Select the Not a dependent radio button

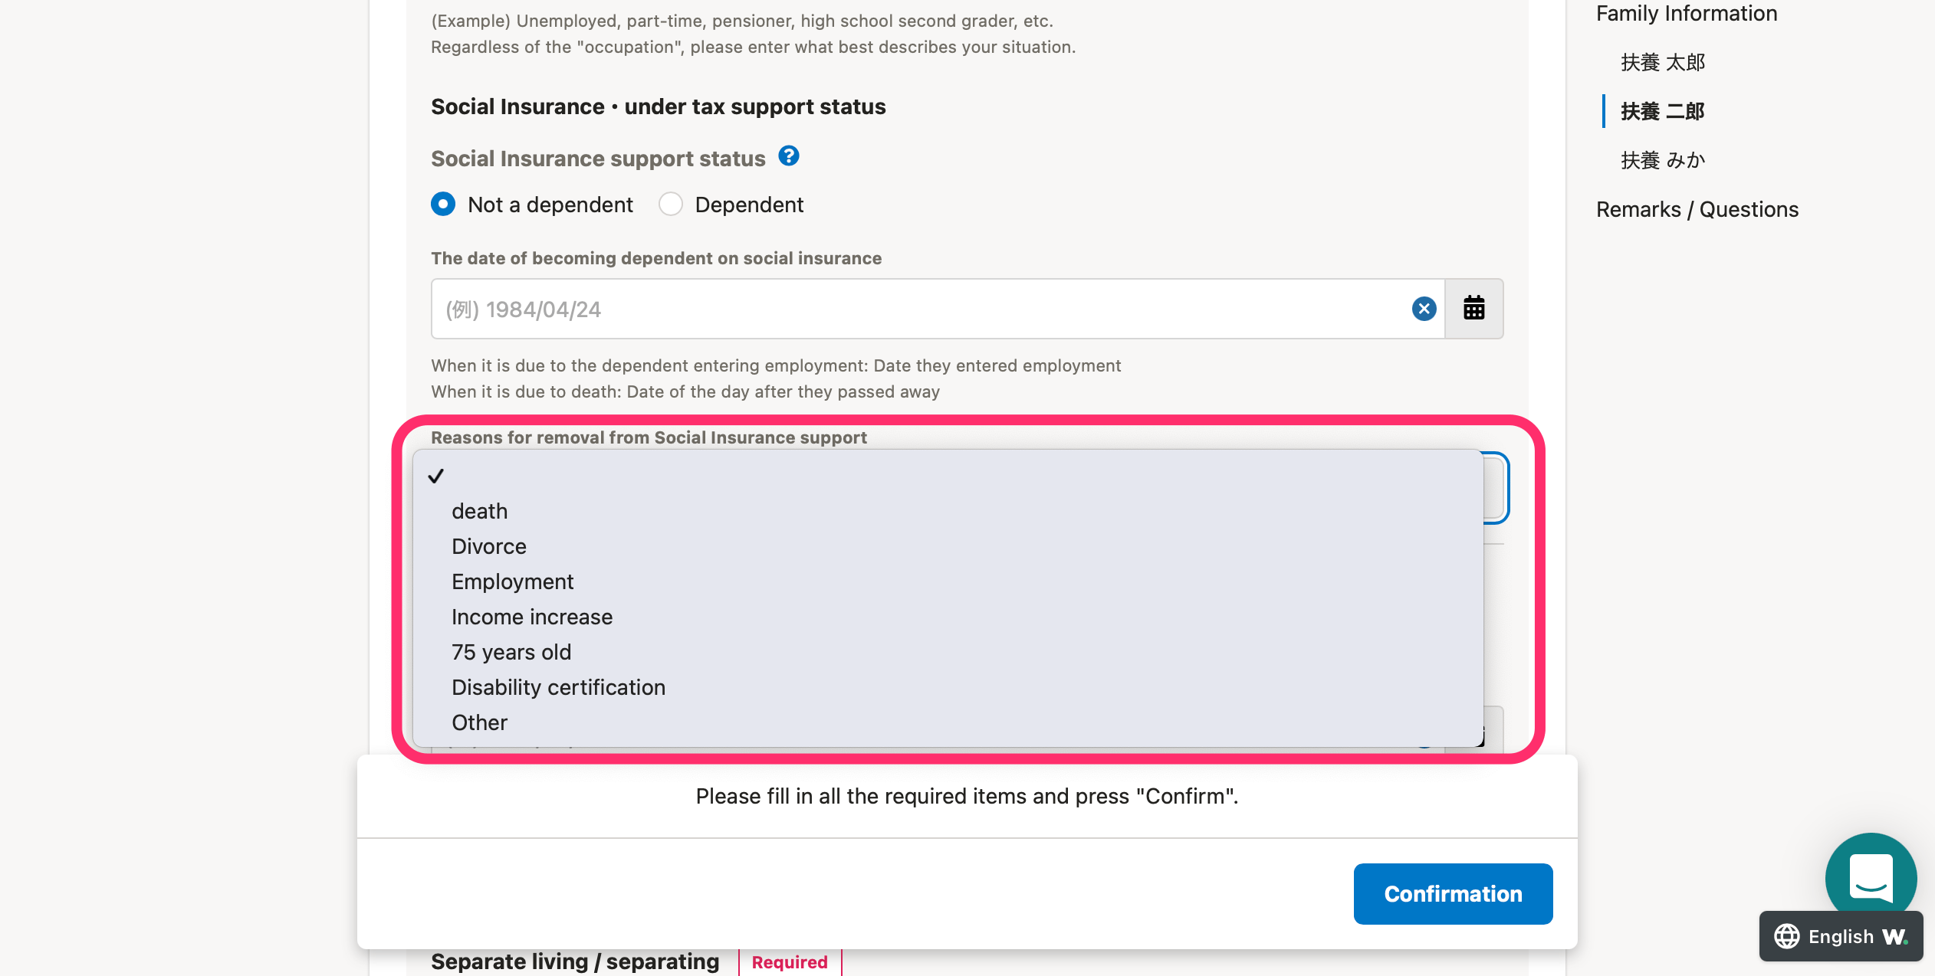pyautogui.click(x=443, y=205)
